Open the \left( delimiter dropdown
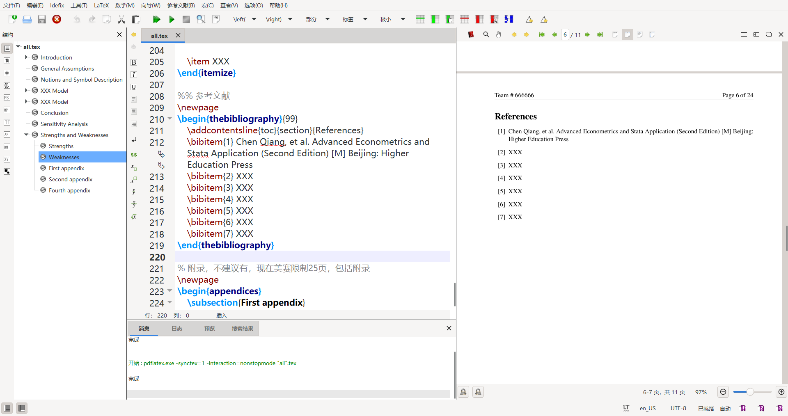The height and width of the screenshot is (416, 788). pyautogui.click(x=254, y=19)
